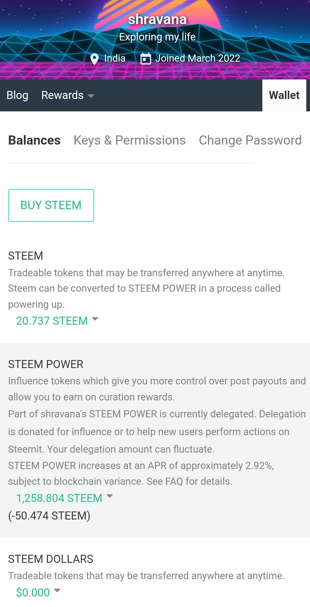Expand the 20.737 STEEM balance dropdown
Viewport: 310px width, 607px height.
[57, 321]
